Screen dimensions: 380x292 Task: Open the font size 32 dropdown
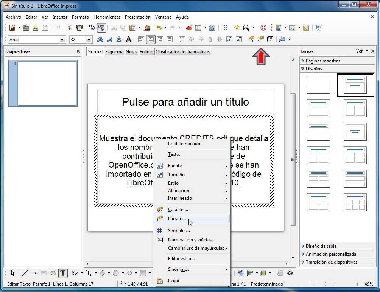coord(89,39)
